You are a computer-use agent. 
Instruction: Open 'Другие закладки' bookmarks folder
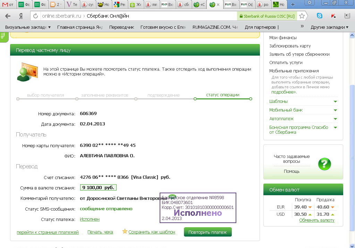[329, 27]
